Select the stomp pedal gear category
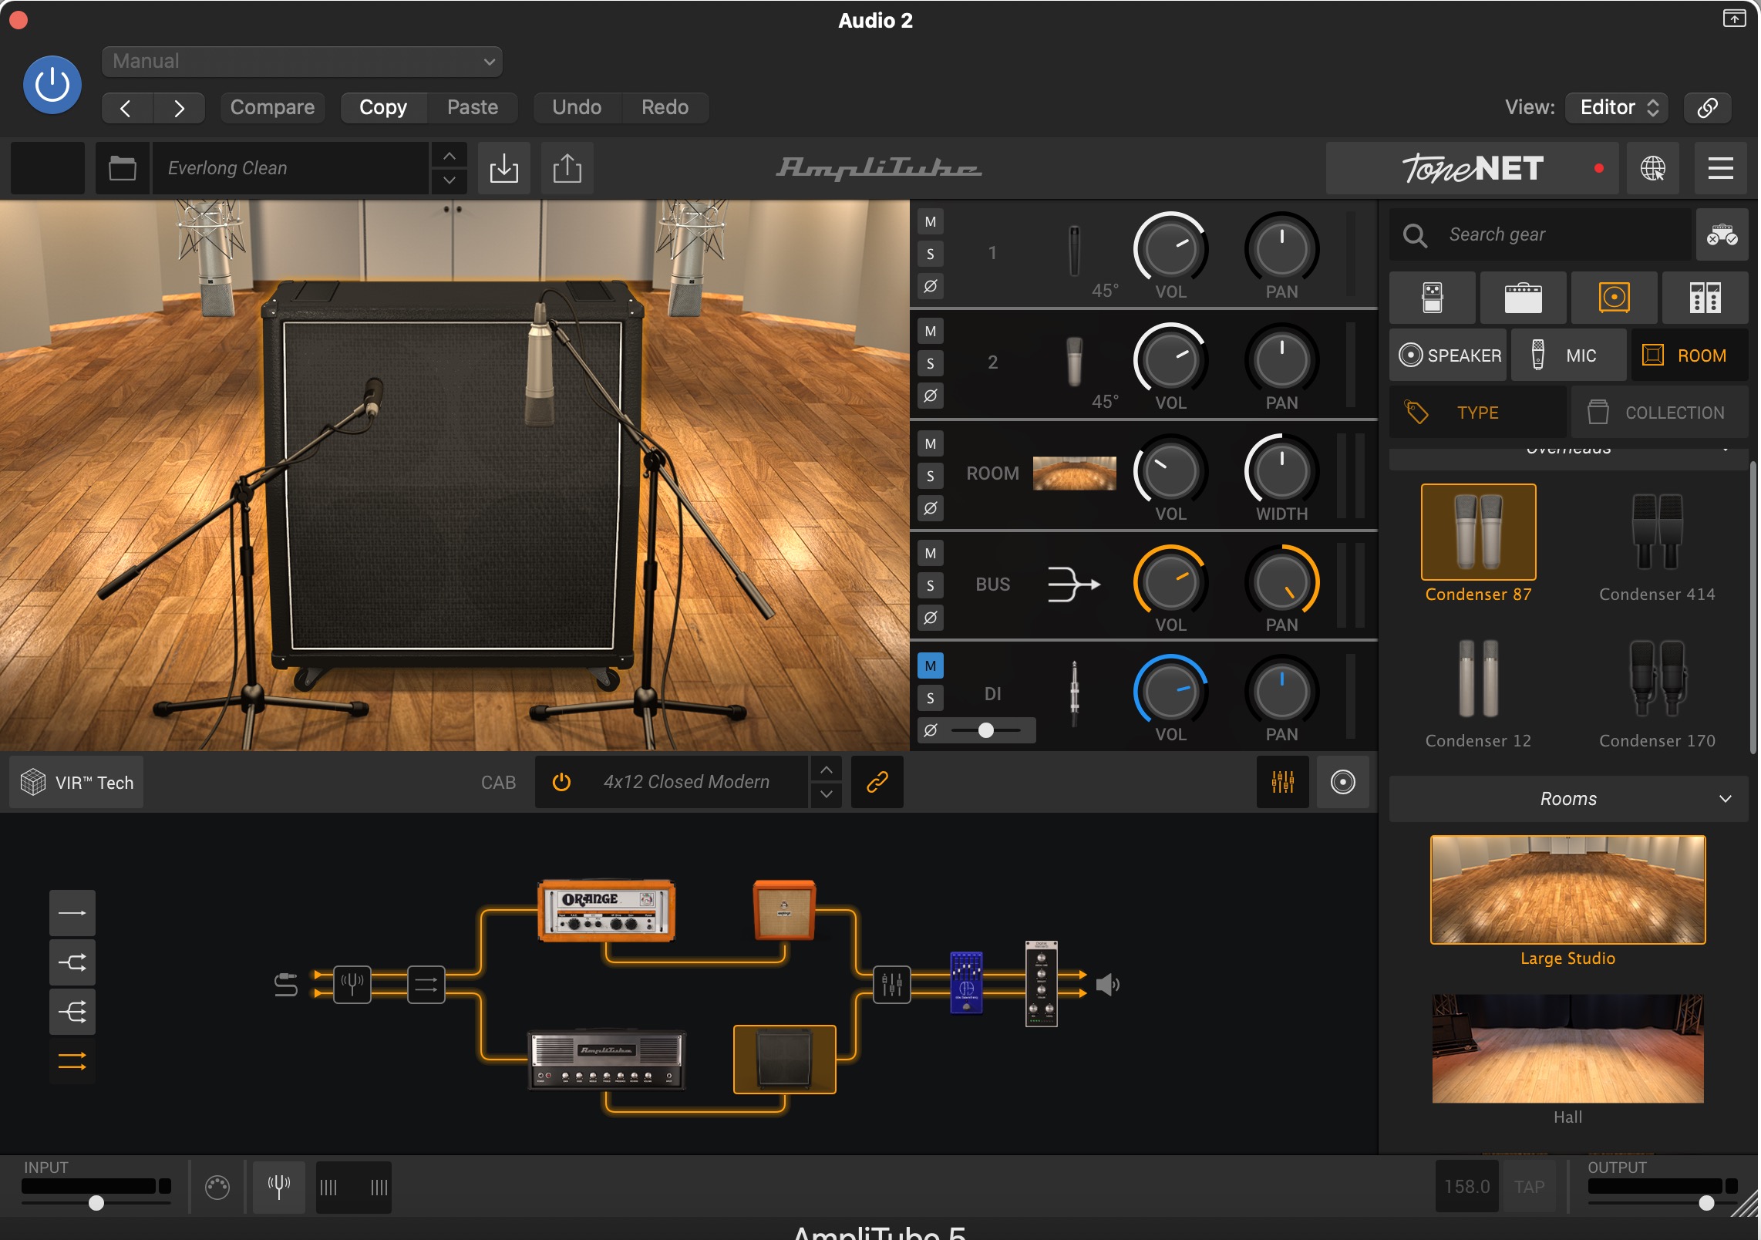This screenshot has height=1240, width=1761. coord(1432,297)
